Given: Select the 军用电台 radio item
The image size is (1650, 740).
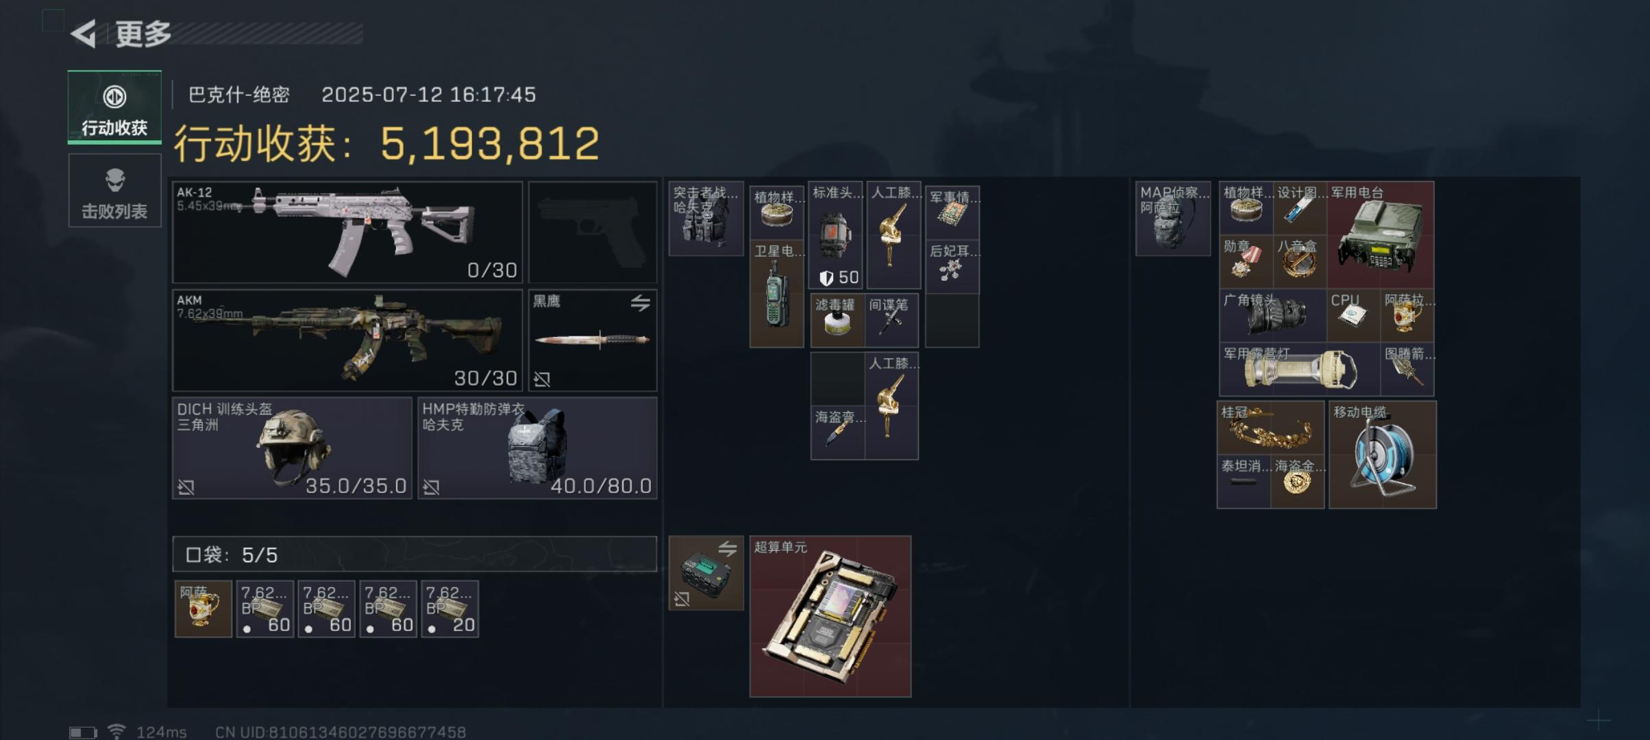Looking at the screenshot, I should (x=1380, y=234).
